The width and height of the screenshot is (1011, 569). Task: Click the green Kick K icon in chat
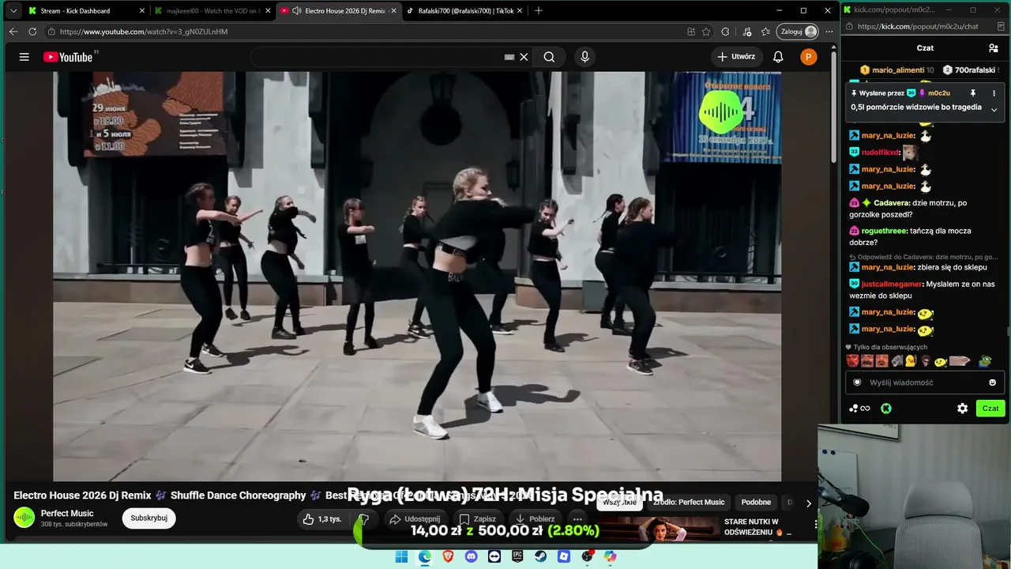tap(886, 409)
